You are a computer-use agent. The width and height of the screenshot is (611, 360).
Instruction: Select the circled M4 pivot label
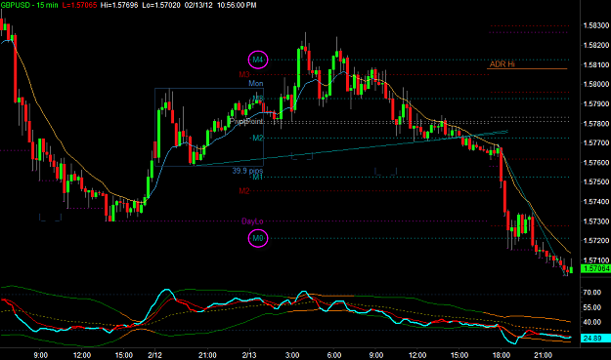[x=258, y=60]
